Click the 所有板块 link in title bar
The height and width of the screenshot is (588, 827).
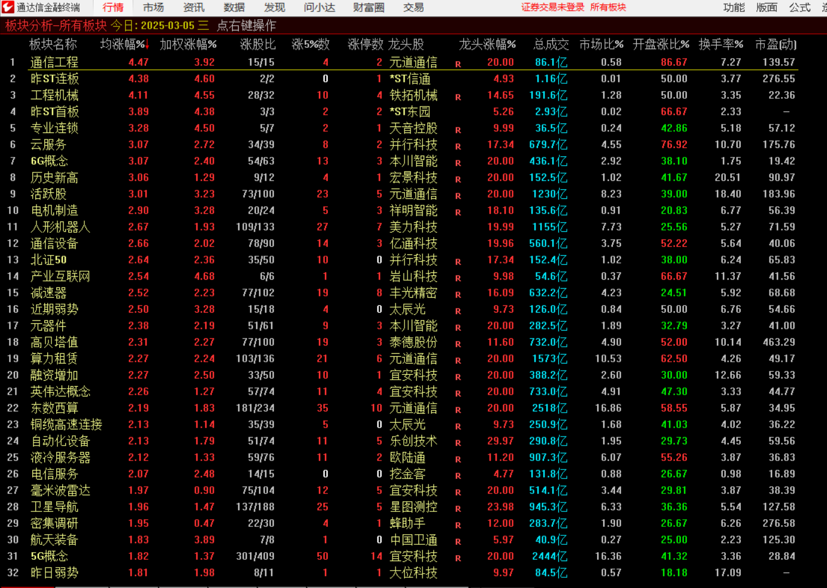(608, 7)
